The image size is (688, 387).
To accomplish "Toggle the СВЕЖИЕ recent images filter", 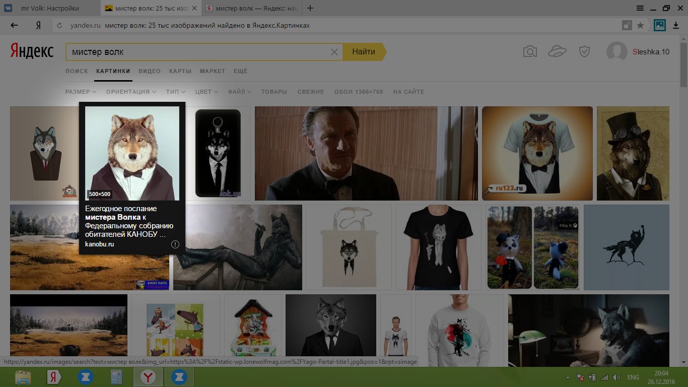I will pyautogui.click(x=311, y=92).
